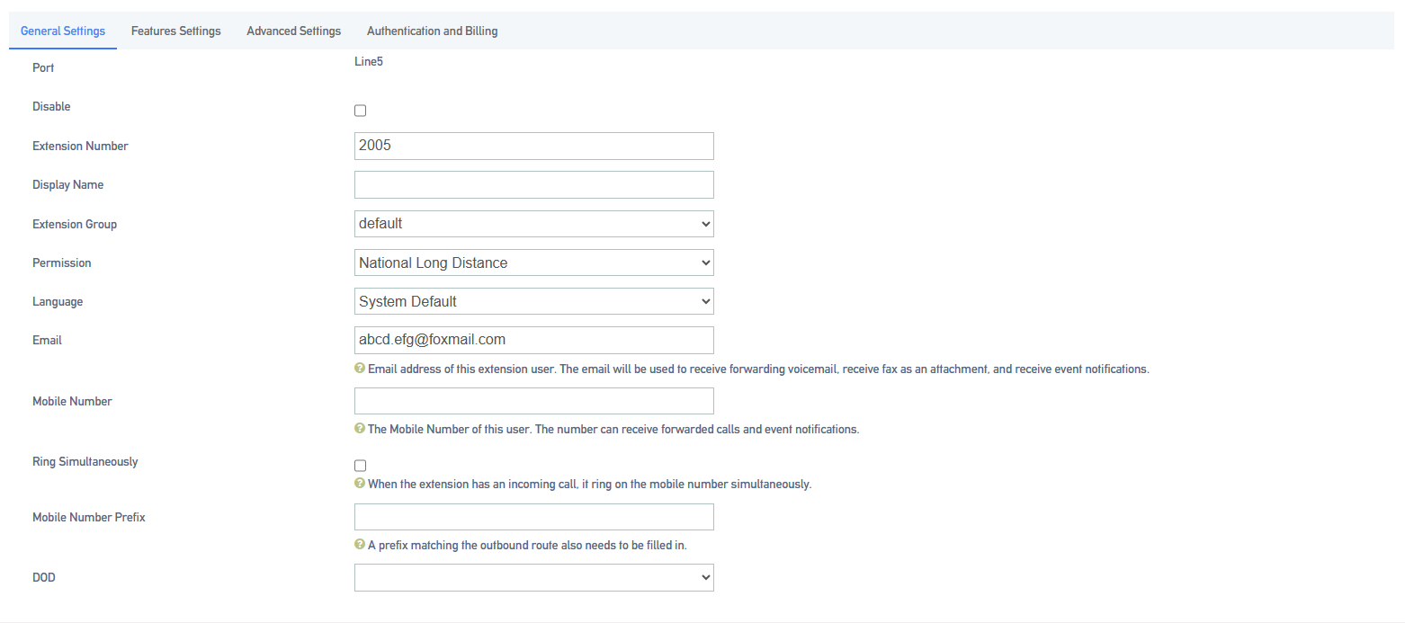Click the Extension Group label

75,224
